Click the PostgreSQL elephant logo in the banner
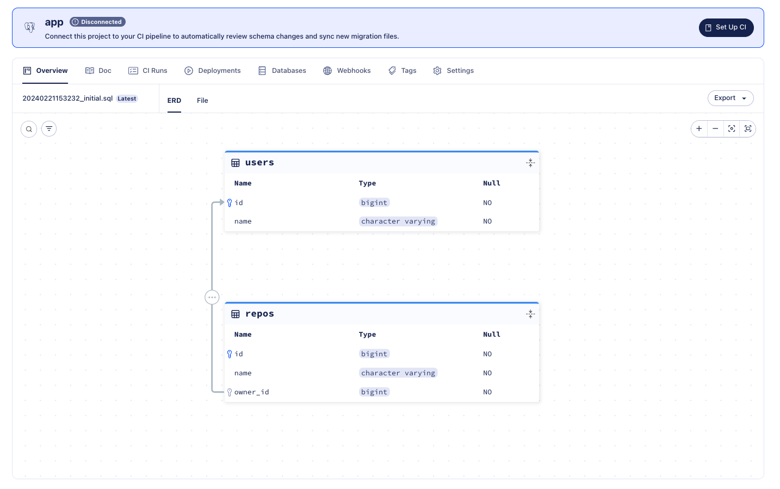780x489 pixels. (x=29, y=26)
